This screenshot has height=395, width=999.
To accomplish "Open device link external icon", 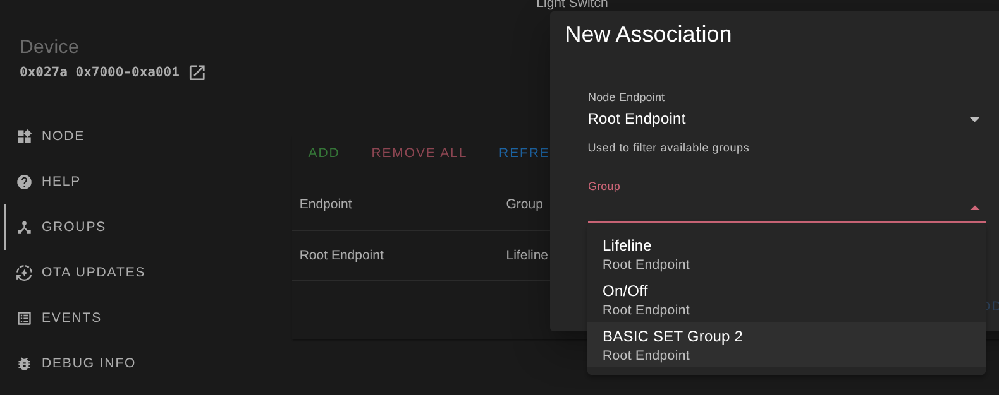I will 197,73.
